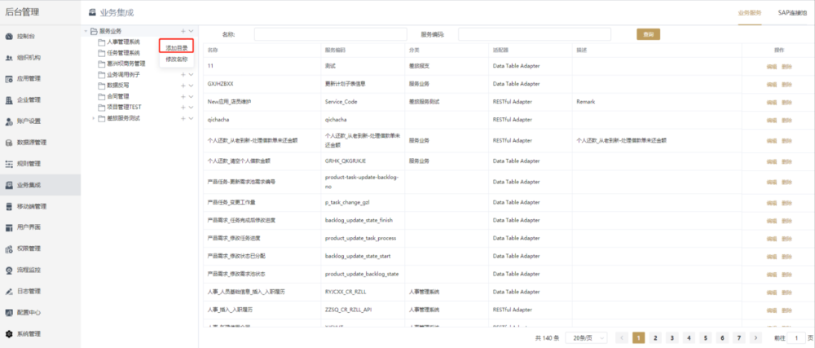Choose 添加目录 from the popup menu
Viewport: 815px width, 348px height.
point(177,48)
